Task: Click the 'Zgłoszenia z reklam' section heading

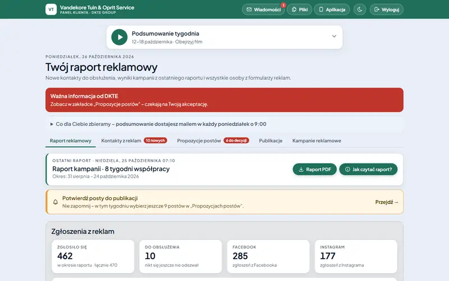Action: tap(83, 232)
